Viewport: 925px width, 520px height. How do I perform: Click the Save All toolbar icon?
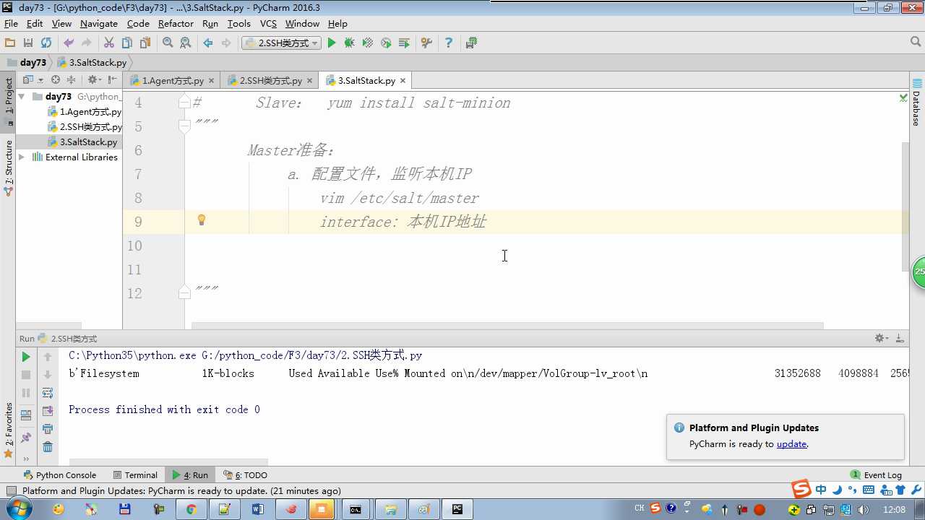click(x=28, y=43)
